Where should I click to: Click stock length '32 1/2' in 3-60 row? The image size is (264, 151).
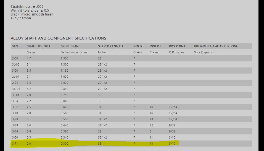pyautogui.click(x=102, y=137)
